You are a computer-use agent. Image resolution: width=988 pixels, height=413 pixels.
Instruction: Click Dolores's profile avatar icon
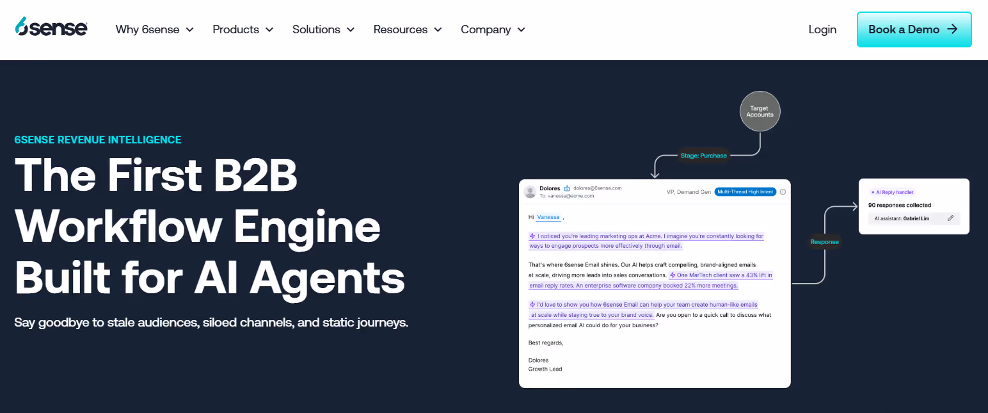[x=530, y=191]
